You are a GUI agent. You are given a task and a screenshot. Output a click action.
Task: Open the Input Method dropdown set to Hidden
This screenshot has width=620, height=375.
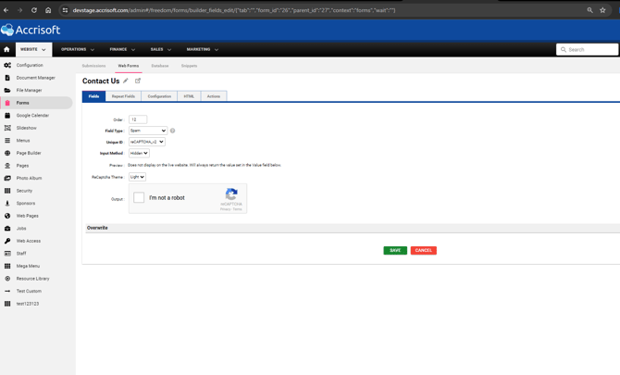[139, 153]
